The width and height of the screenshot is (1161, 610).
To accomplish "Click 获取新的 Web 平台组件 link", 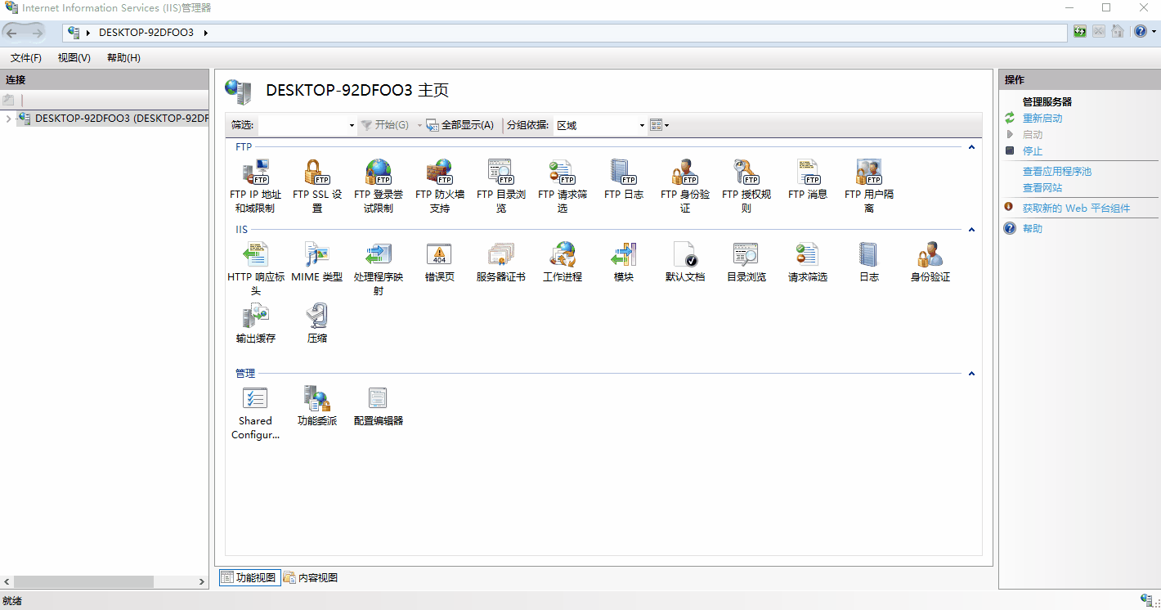I will click(1076, 209).
